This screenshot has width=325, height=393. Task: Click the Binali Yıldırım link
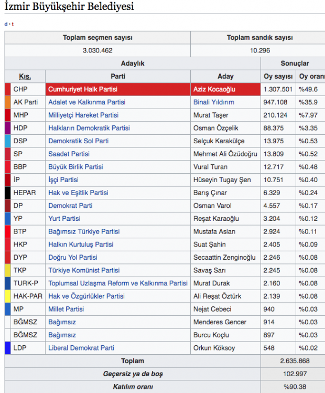213,102
